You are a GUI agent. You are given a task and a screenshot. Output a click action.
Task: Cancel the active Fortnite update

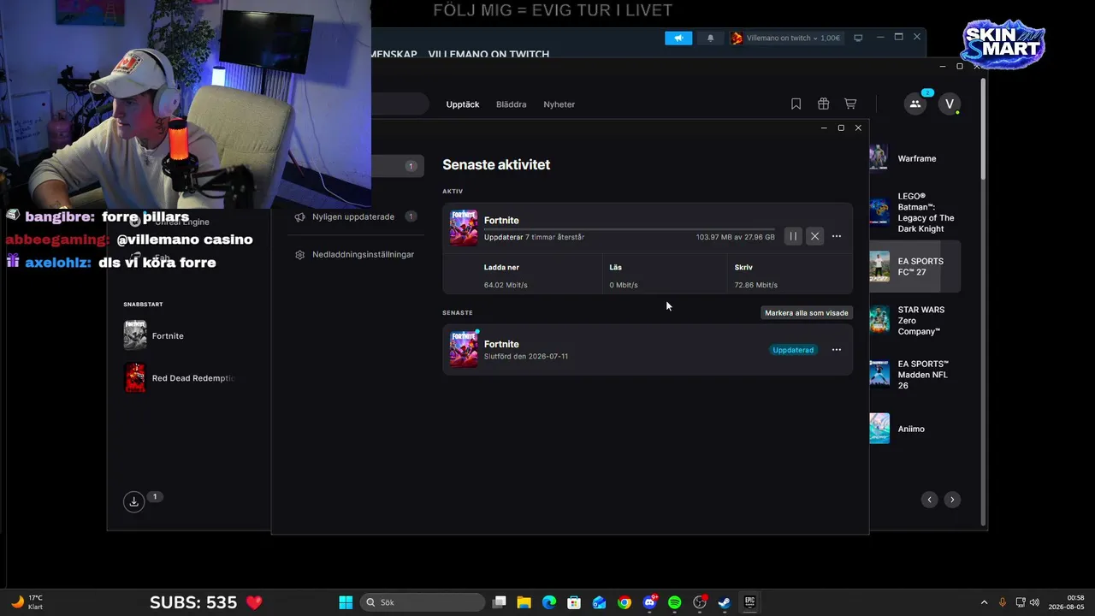(x=814, y=236)
